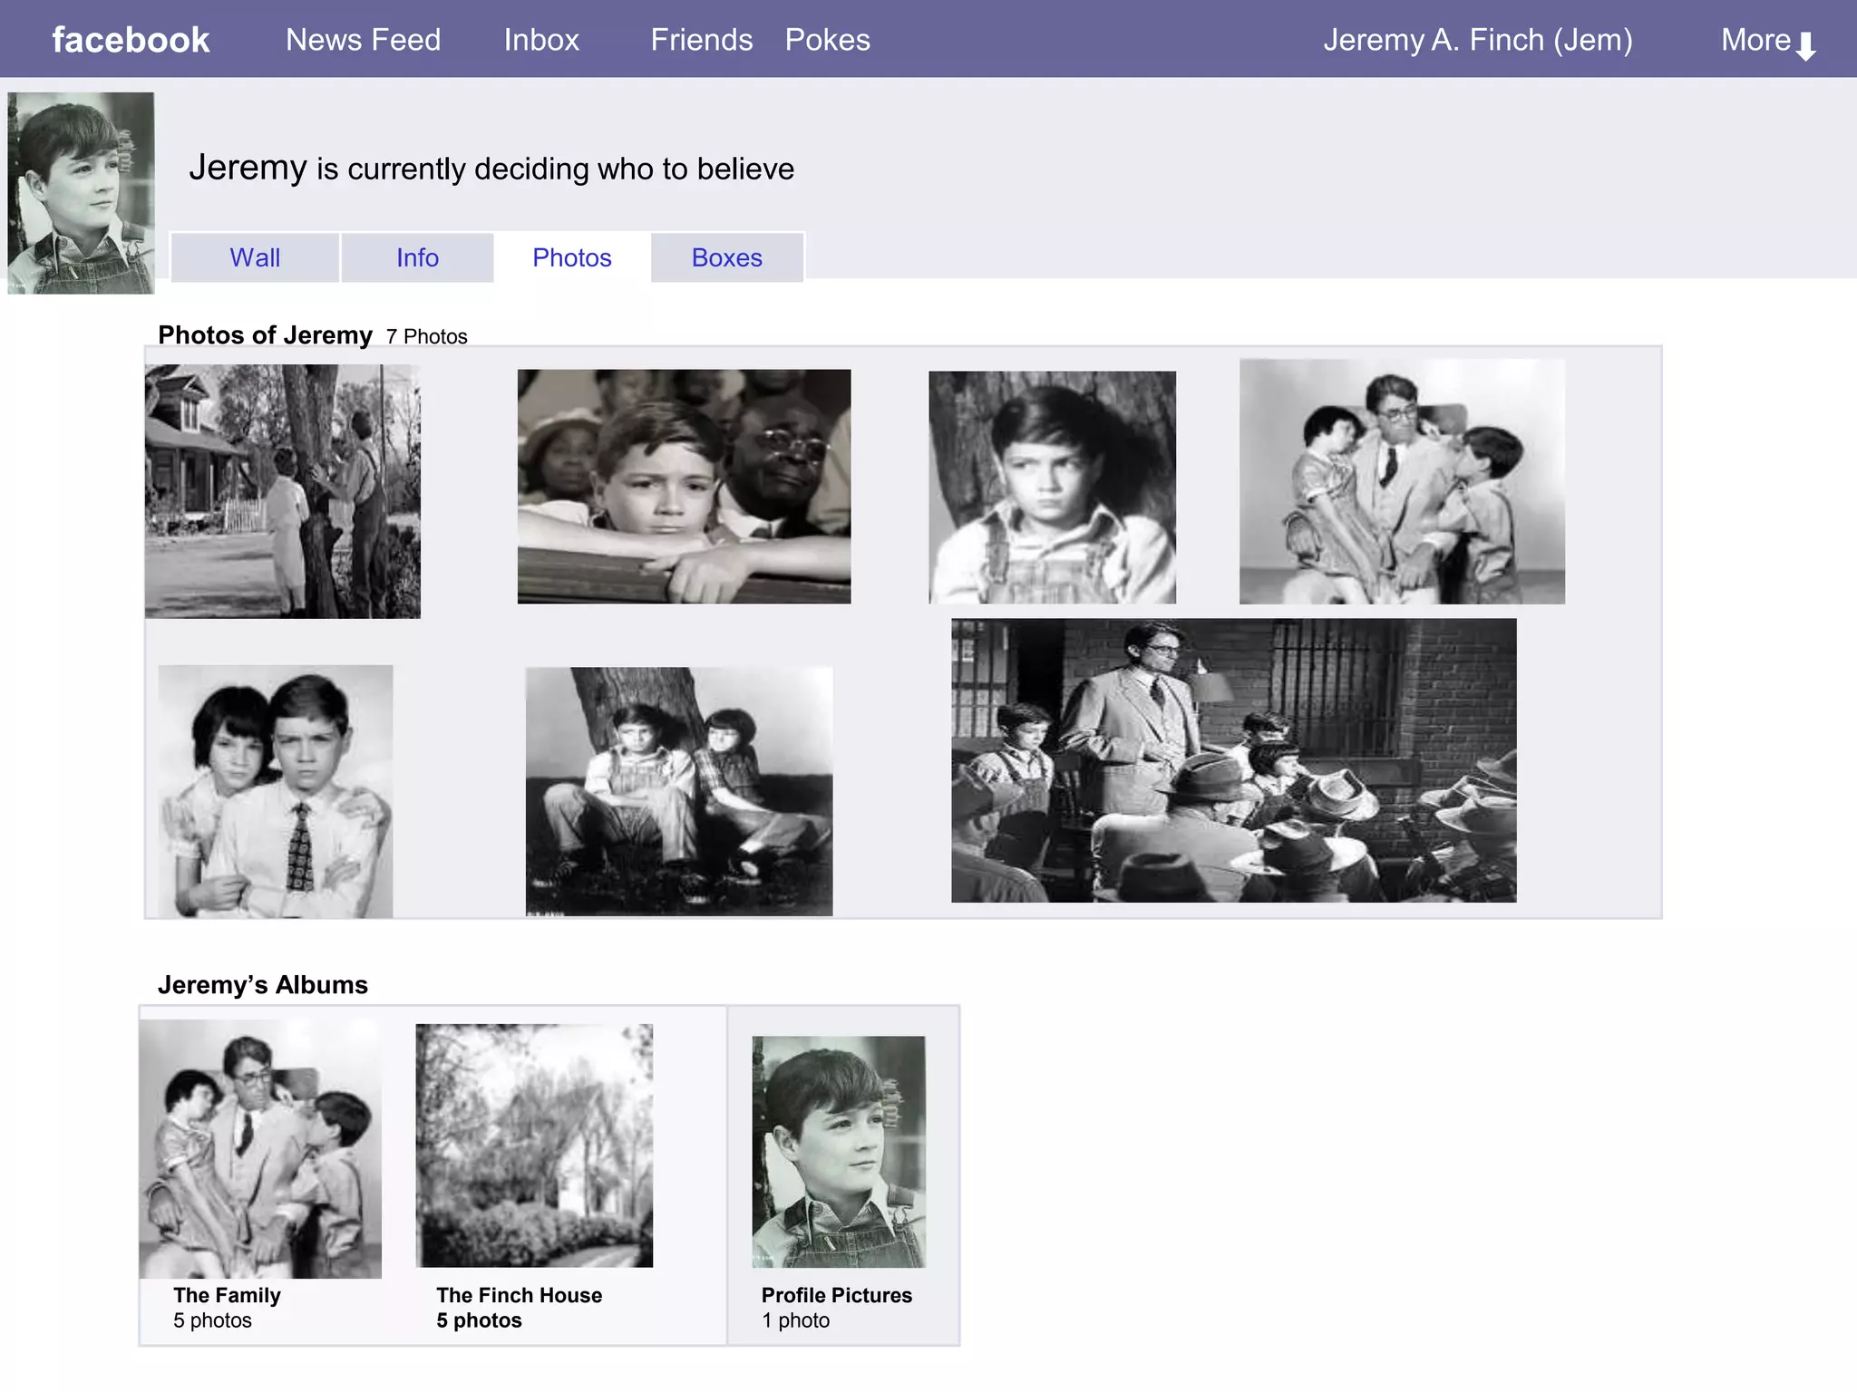Viewport: 1857px width, 1392px height.
Task: Open photo of man hugging two children
Action: pyautogui.click(x=1401, y=481)
